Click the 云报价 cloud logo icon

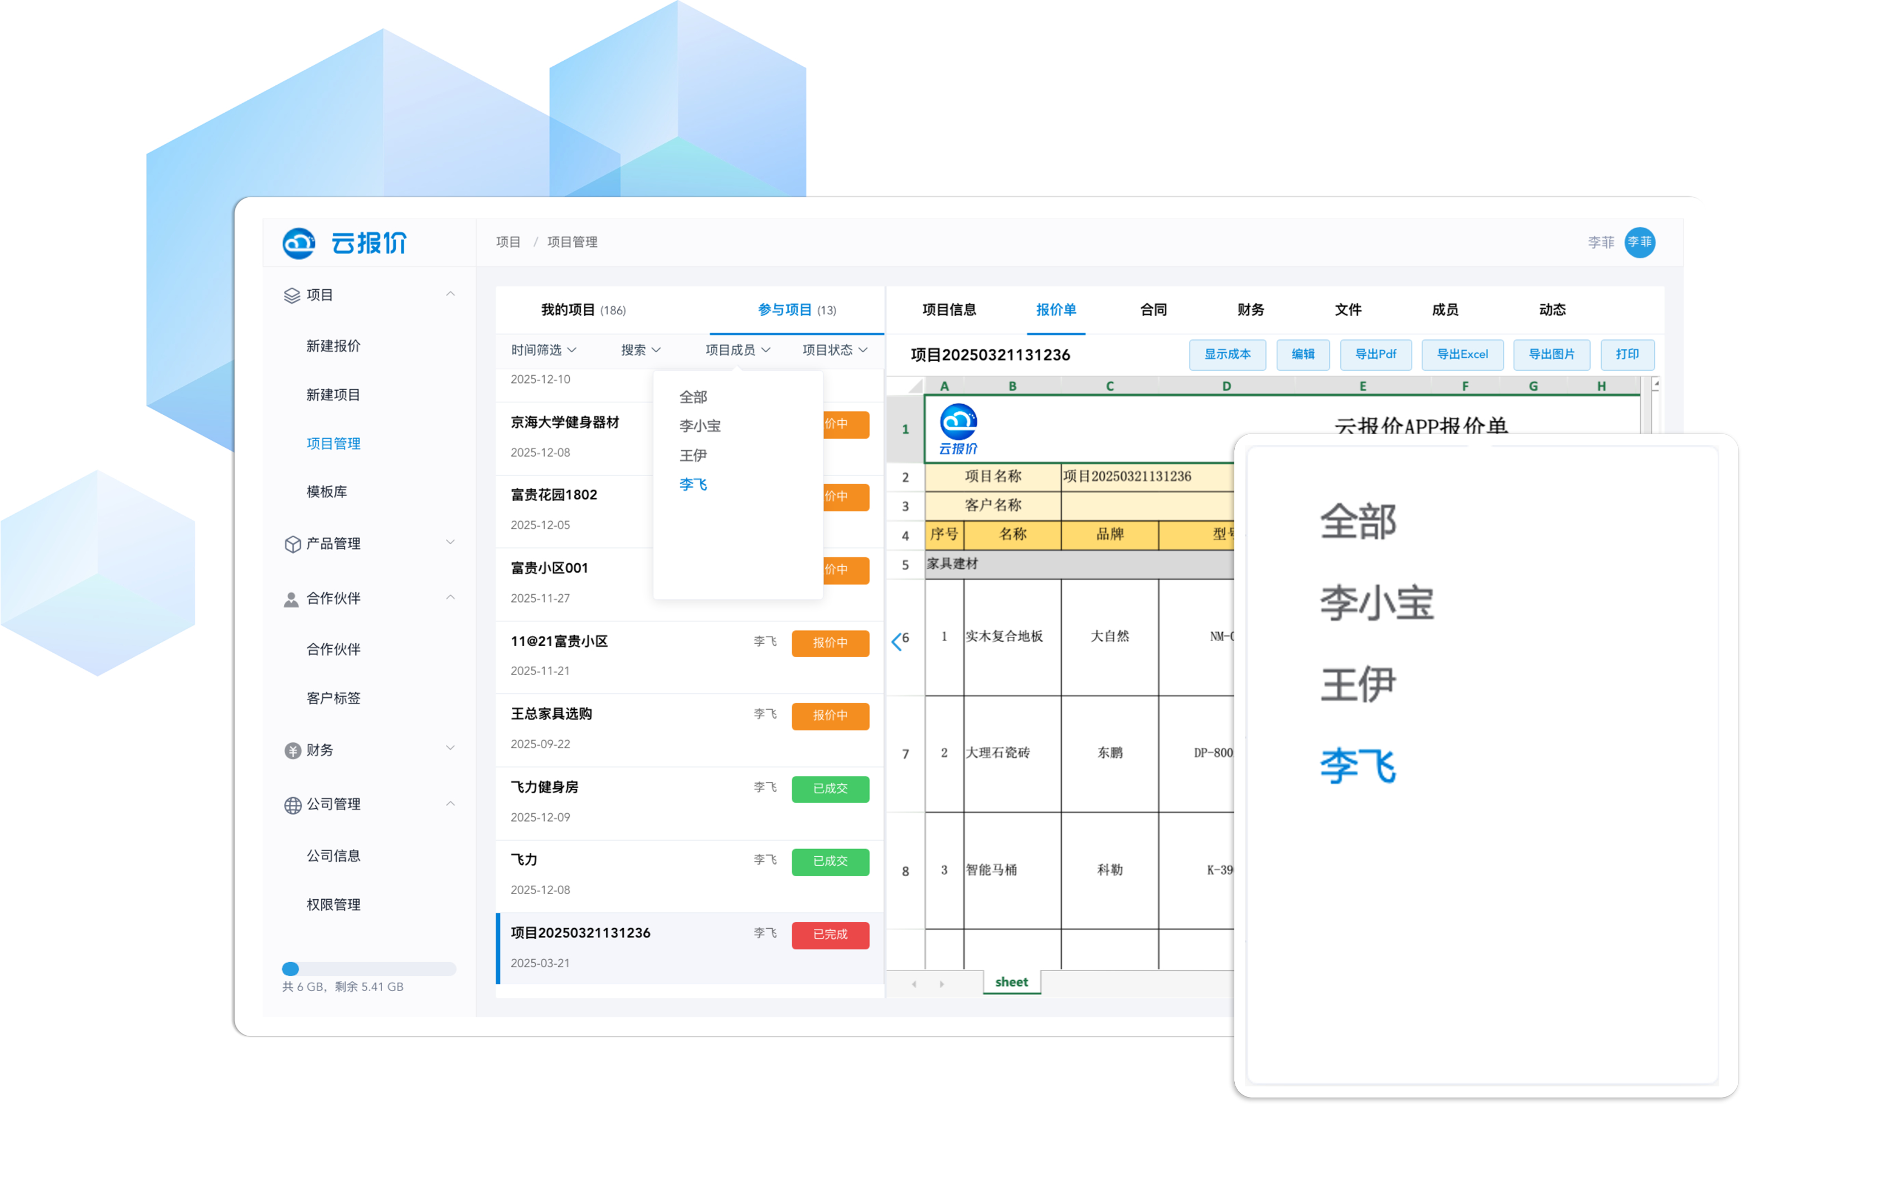click(x=298, y=243)
